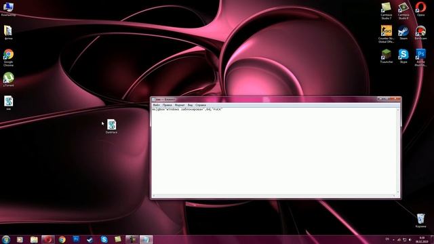Switch to Opera in the taskbar
This screenshot has width=434, height=244.
point(48,239)
